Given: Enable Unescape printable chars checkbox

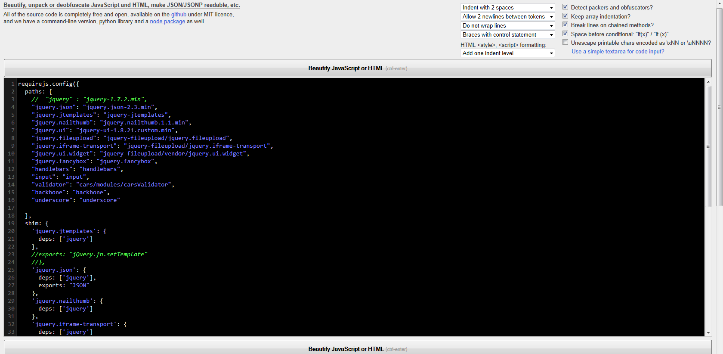Looking at the screenshot, I should pos(565,42).
